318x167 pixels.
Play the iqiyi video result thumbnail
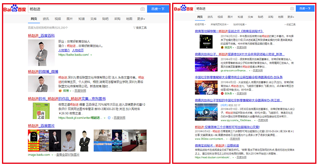206,112
